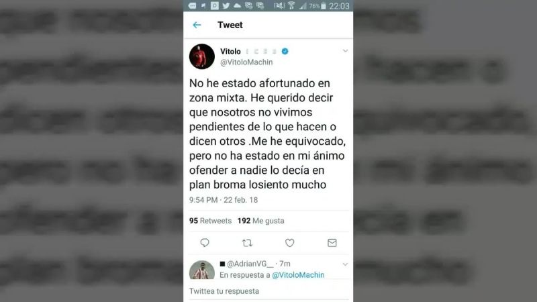Screen dimensions: 537x302
Task: Tap the back arrow icon
Action: [197, 25]
